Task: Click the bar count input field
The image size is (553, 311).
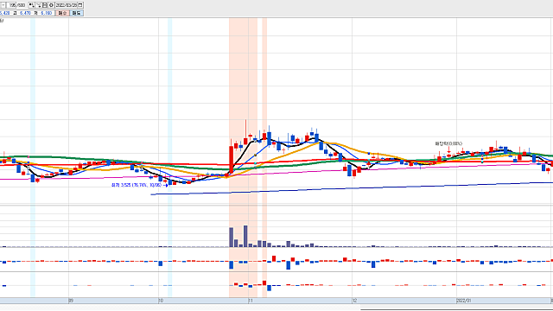Action: [x=11, y=5]
